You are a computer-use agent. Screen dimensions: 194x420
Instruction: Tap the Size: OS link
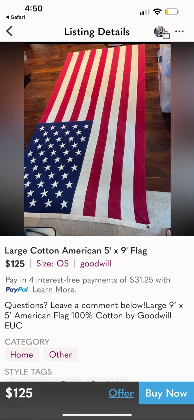pos(53,264)
